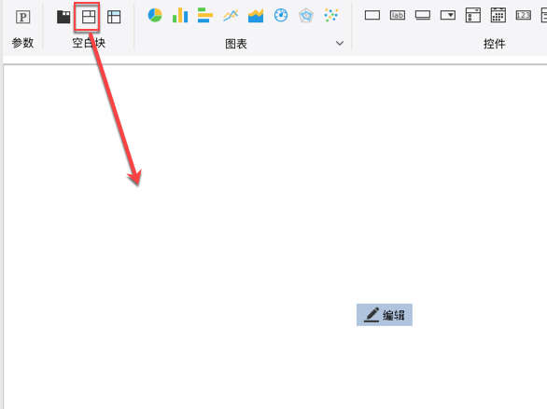The image size is (547, 409).
Task: Add a date calendar widget
Action: [x=498, y=15]
